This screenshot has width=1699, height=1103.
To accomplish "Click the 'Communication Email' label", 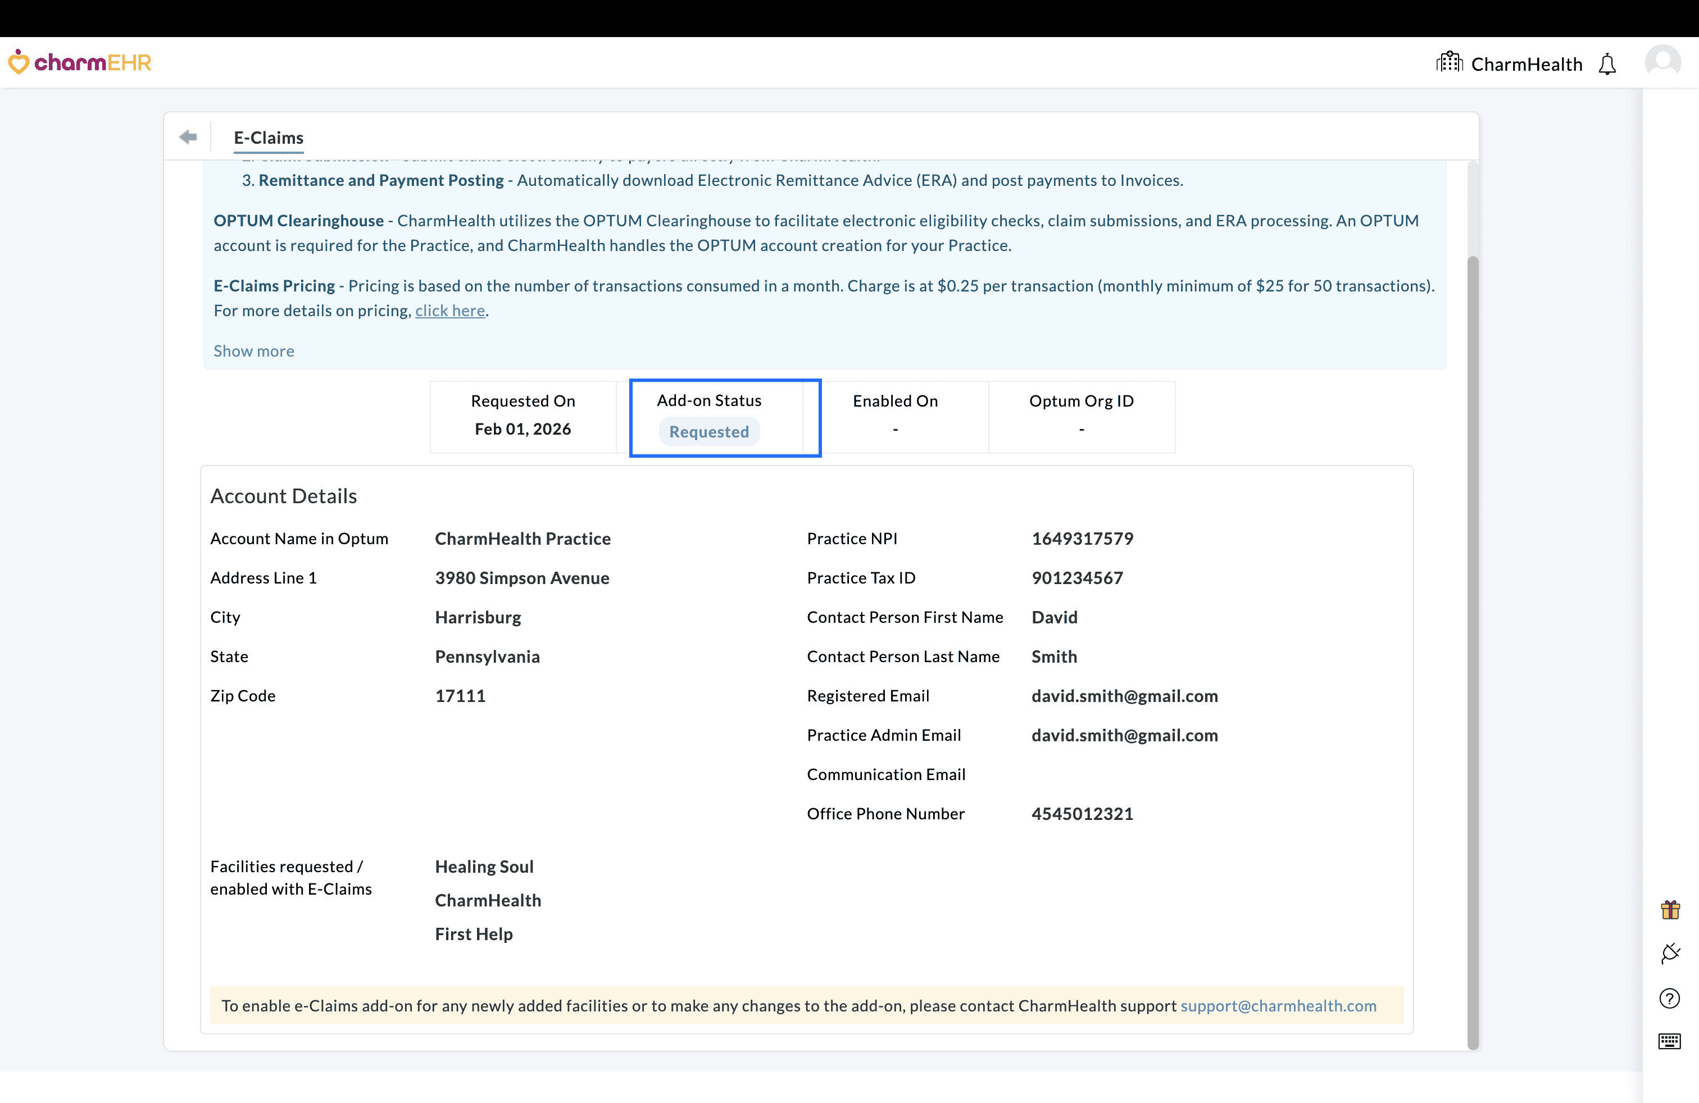I will click(886, 774).
